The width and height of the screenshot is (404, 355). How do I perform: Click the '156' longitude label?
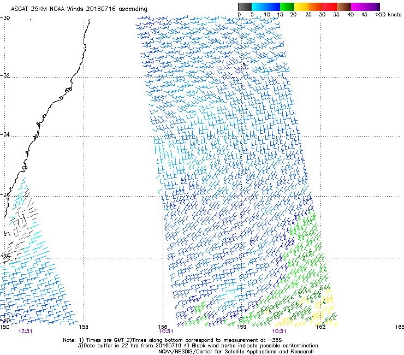[163, 327]
